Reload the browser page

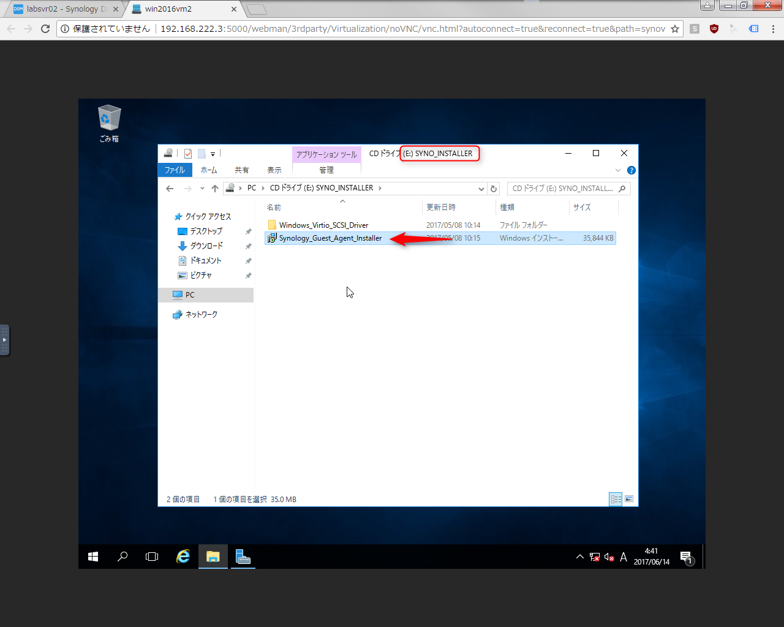coord(45,29)
